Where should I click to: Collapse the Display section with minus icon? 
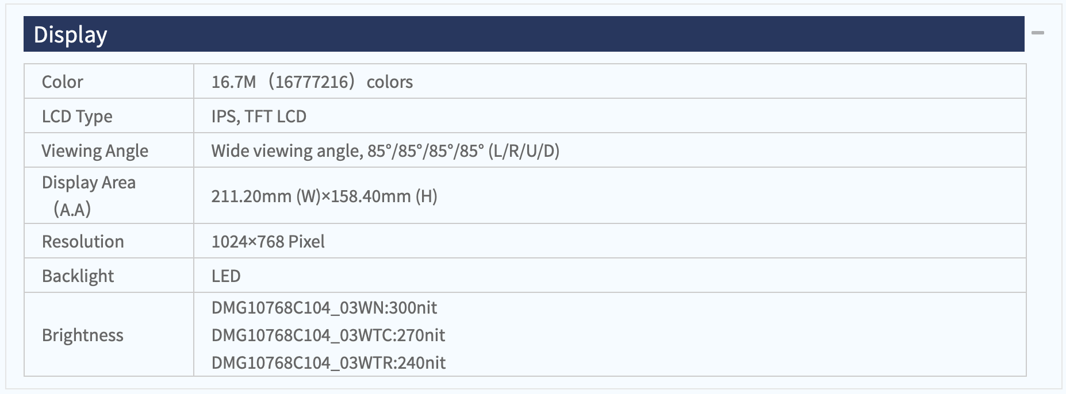[1038, 33]
